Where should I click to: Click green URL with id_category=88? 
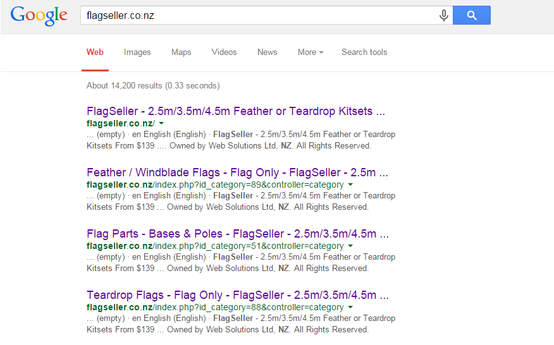215,307
